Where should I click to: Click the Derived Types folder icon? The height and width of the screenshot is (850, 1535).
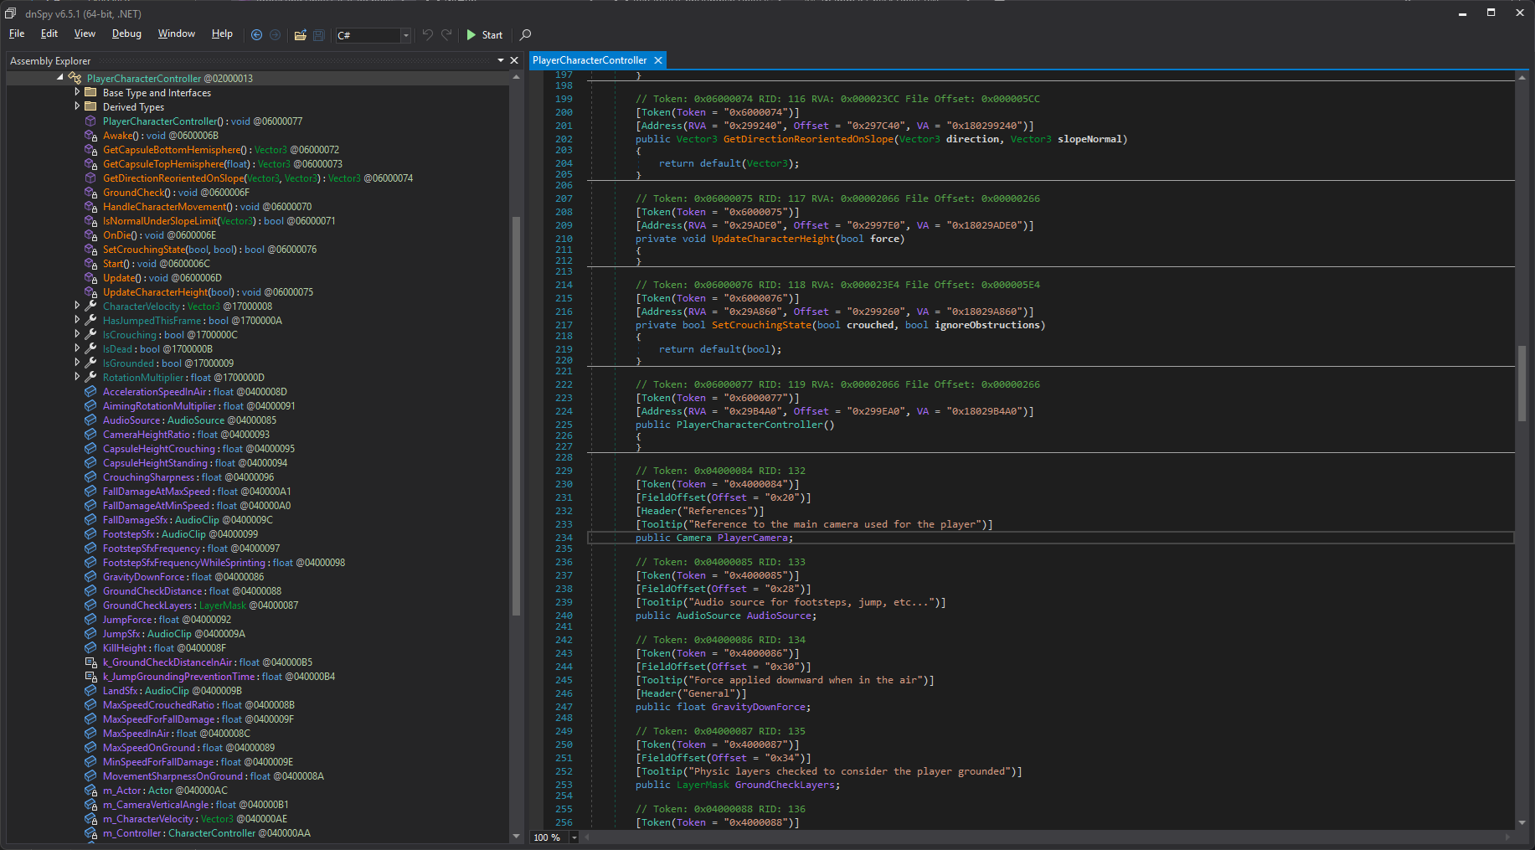click(x=90, y=107)
